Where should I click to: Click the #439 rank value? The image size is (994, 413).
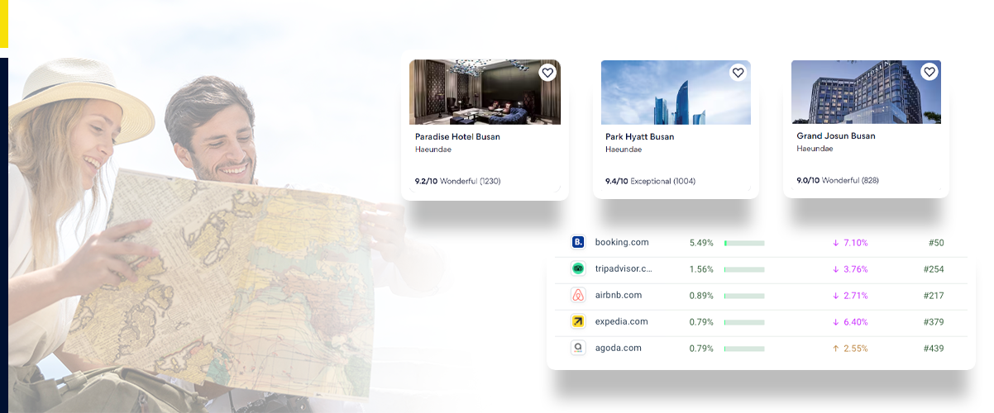(934, 349)
